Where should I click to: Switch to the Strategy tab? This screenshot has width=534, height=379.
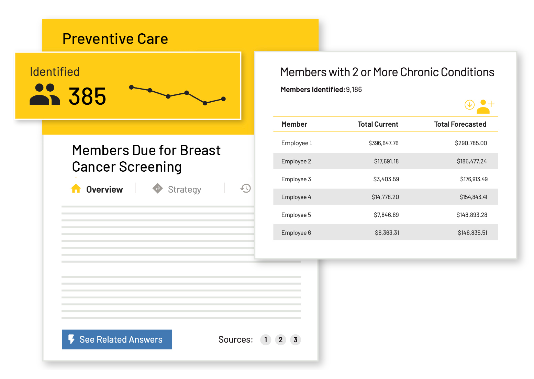(184, 189)
